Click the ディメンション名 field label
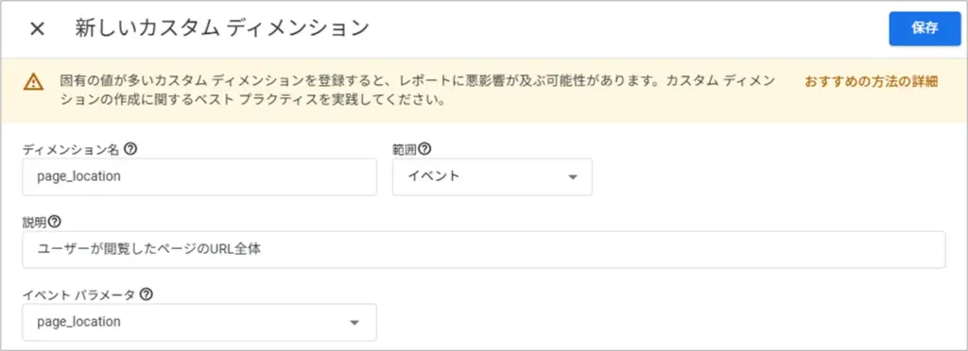The width and height of the screenshot is (968, 351). (72, 148)
